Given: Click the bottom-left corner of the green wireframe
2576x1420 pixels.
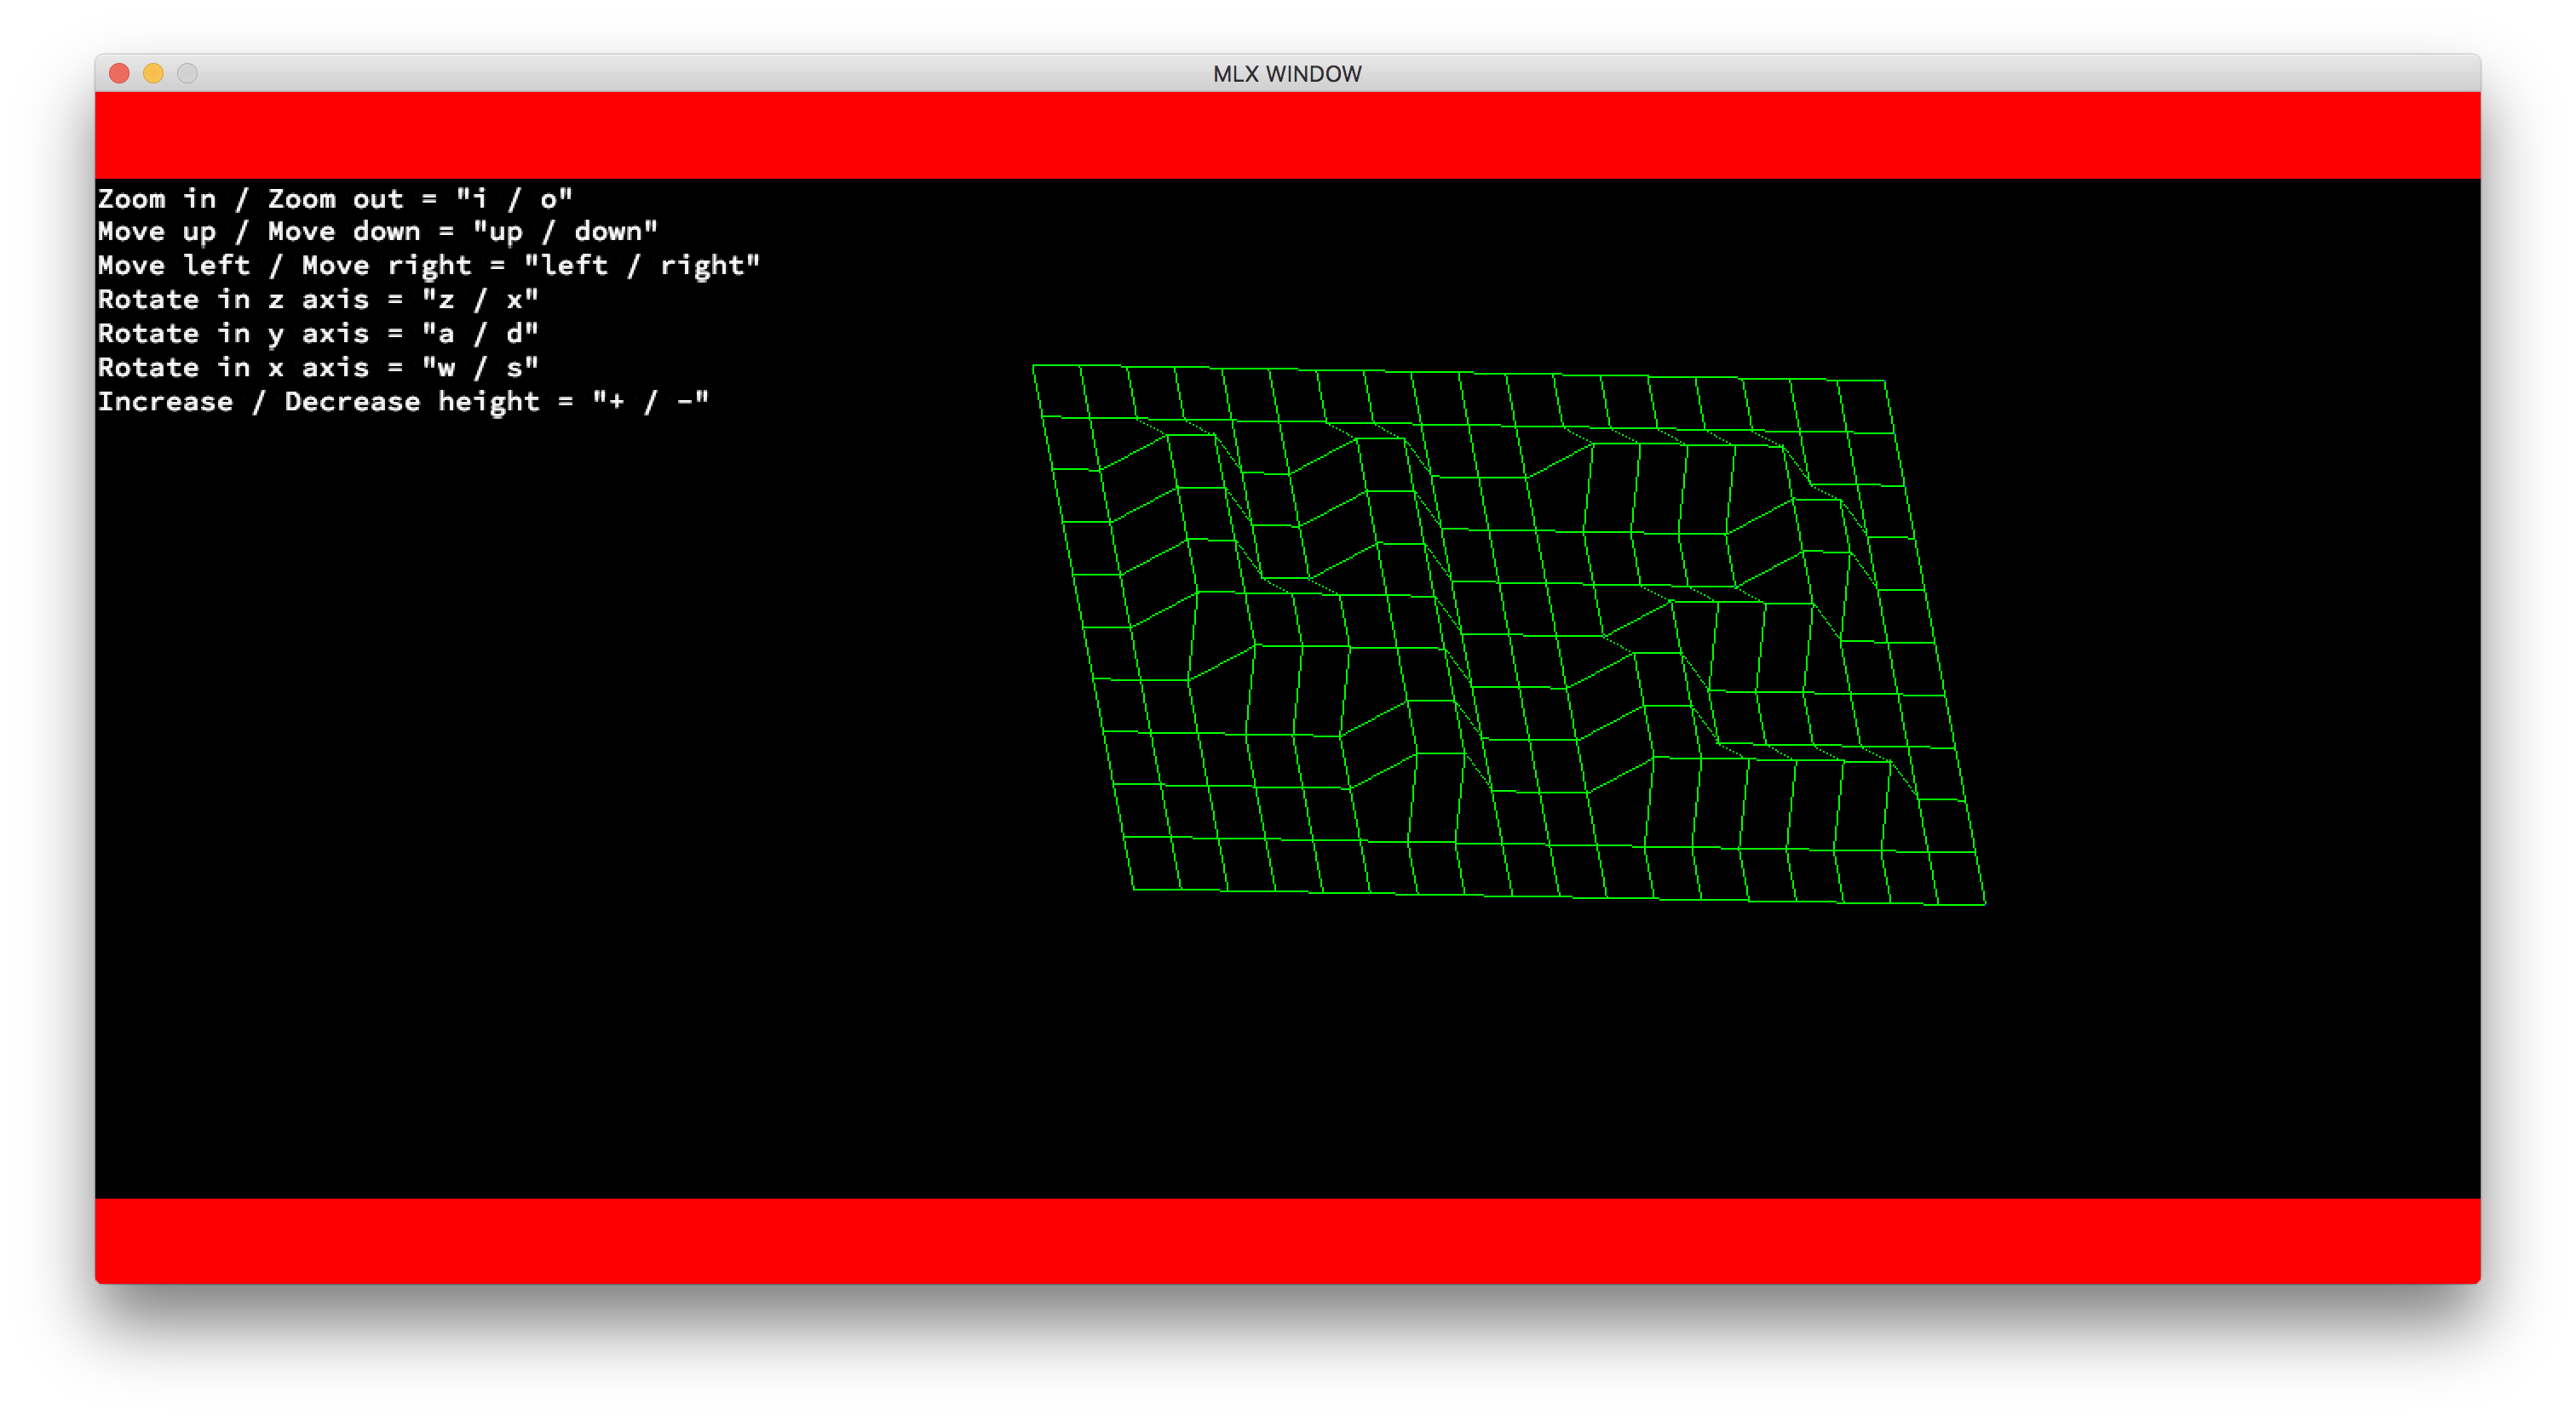Looking at the screenshot, I should point(1134,889).
